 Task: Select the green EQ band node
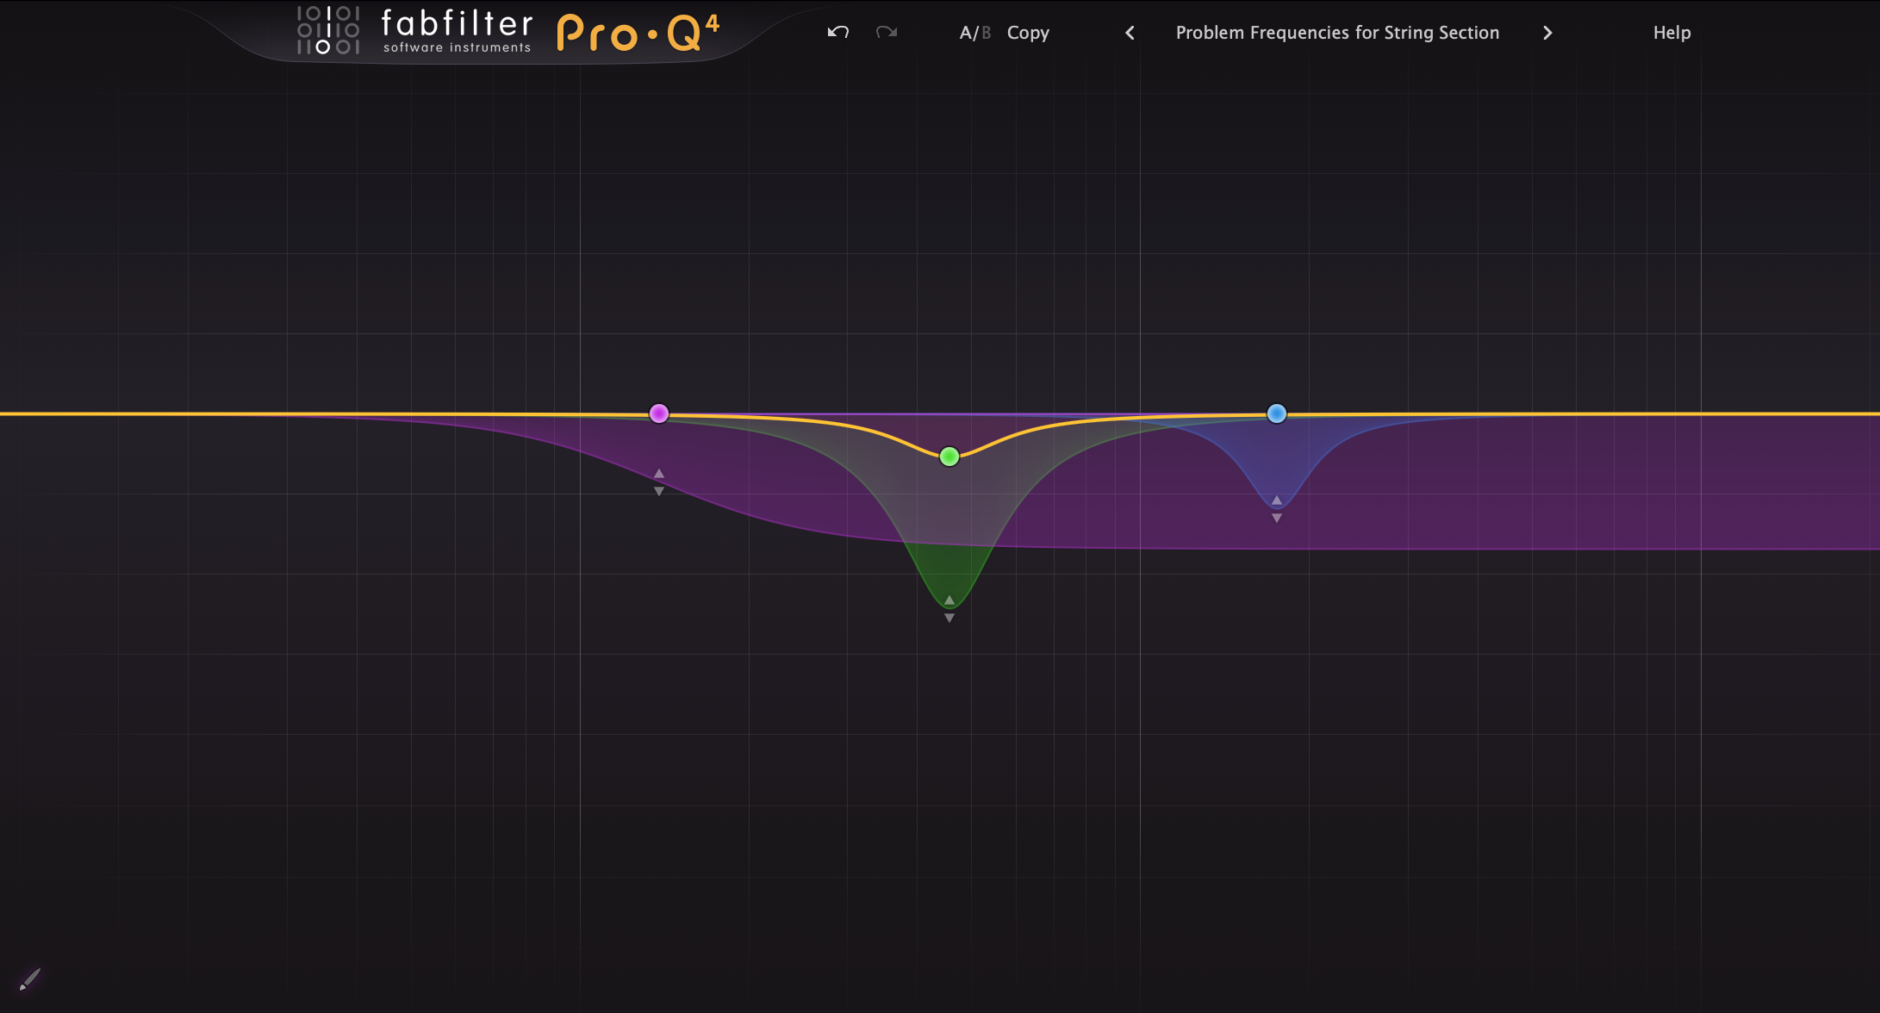tap(949, 456)
